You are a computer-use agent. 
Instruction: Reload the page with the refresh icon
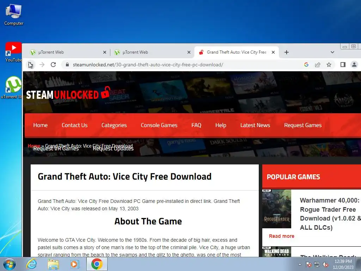click(53, 65)
